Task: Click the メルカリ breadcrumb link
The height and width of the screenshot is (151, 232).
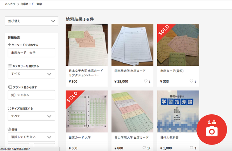Action: [x=10, y=4]
